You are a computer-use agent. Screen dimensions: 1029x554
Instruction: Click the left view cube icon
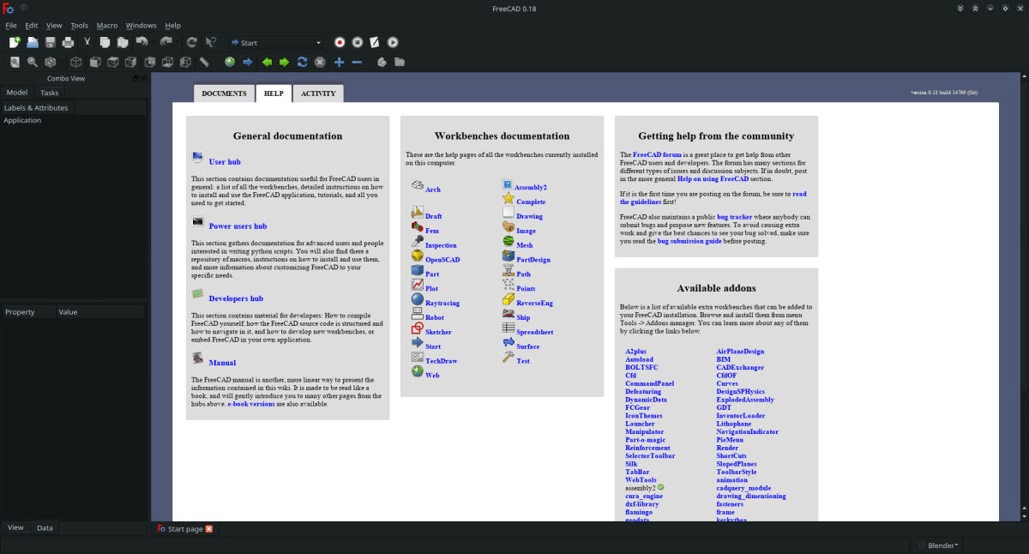(185, 62)
